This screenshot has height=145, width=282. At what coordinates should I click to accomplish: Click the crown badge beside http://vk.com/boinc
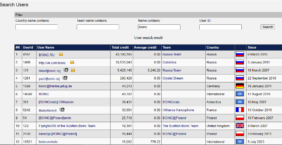(x=72, y=62)
